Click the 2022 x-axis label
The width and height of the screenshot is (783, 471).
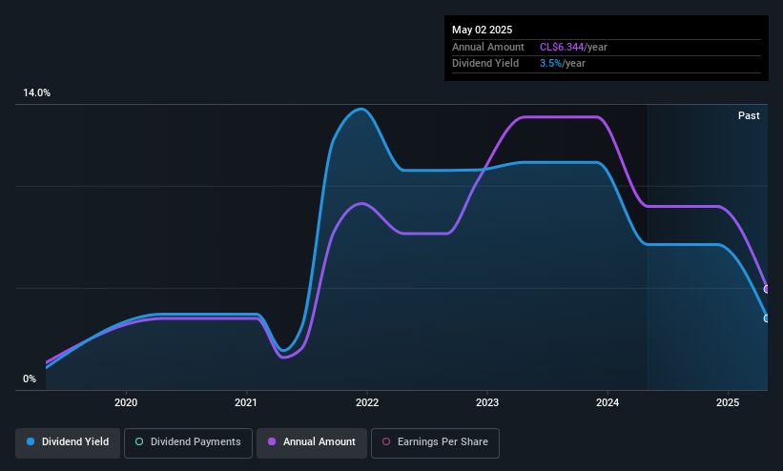click(367, 402)
